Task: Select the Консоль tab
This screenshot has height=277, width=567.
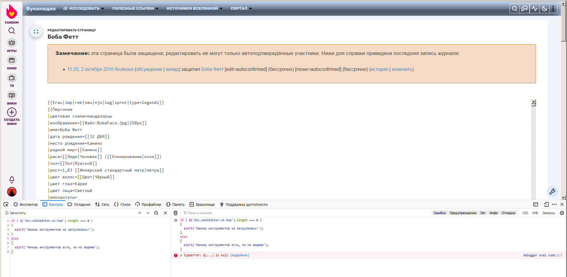Action: 53,204
